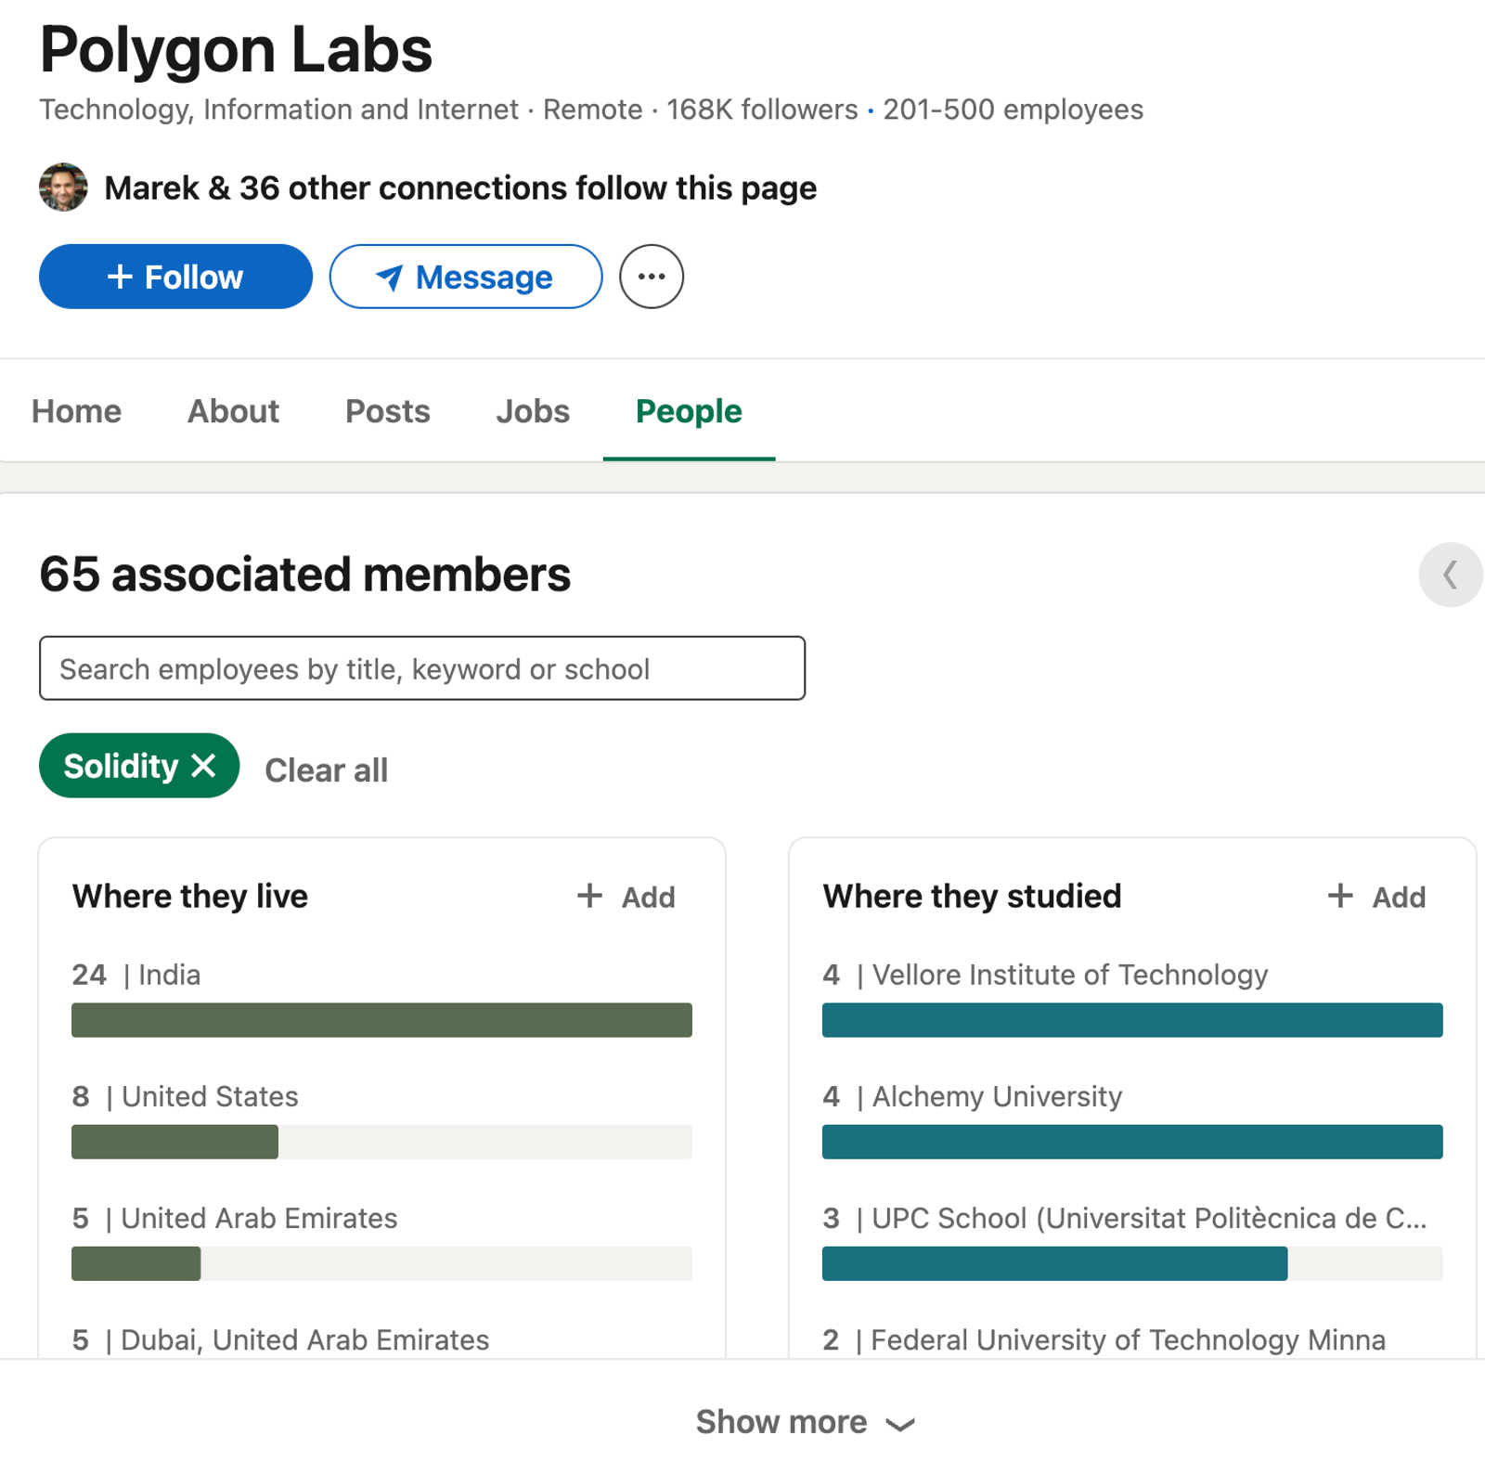Filter by the India location bar

click(x=381, y=1020)
